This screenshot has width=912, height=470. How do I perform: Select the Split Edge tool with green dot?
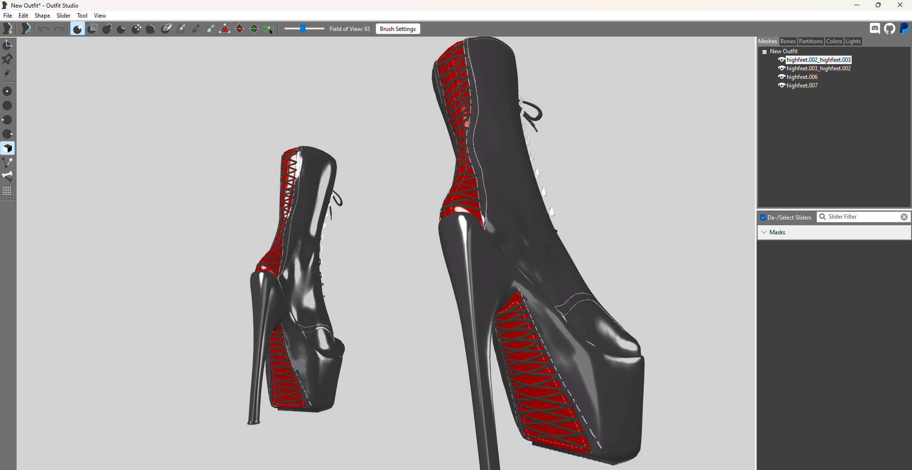click(x=254, y=29)
